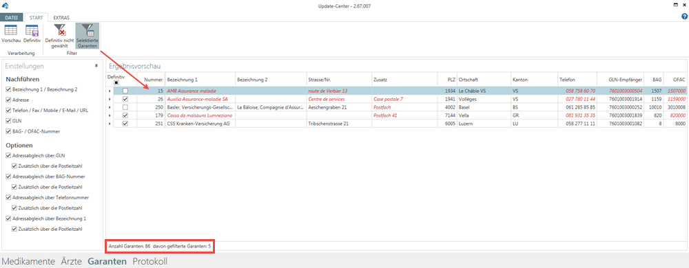The height and width of the screenshot is (268, 689).
Task: Click 'La Bâloise, Compagnie d'Assur...' cell
Action: [x=271, y=107]
